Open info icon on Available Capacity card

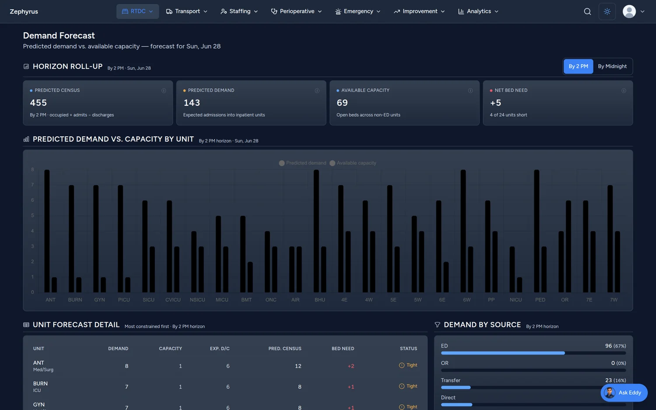point(471,90)
